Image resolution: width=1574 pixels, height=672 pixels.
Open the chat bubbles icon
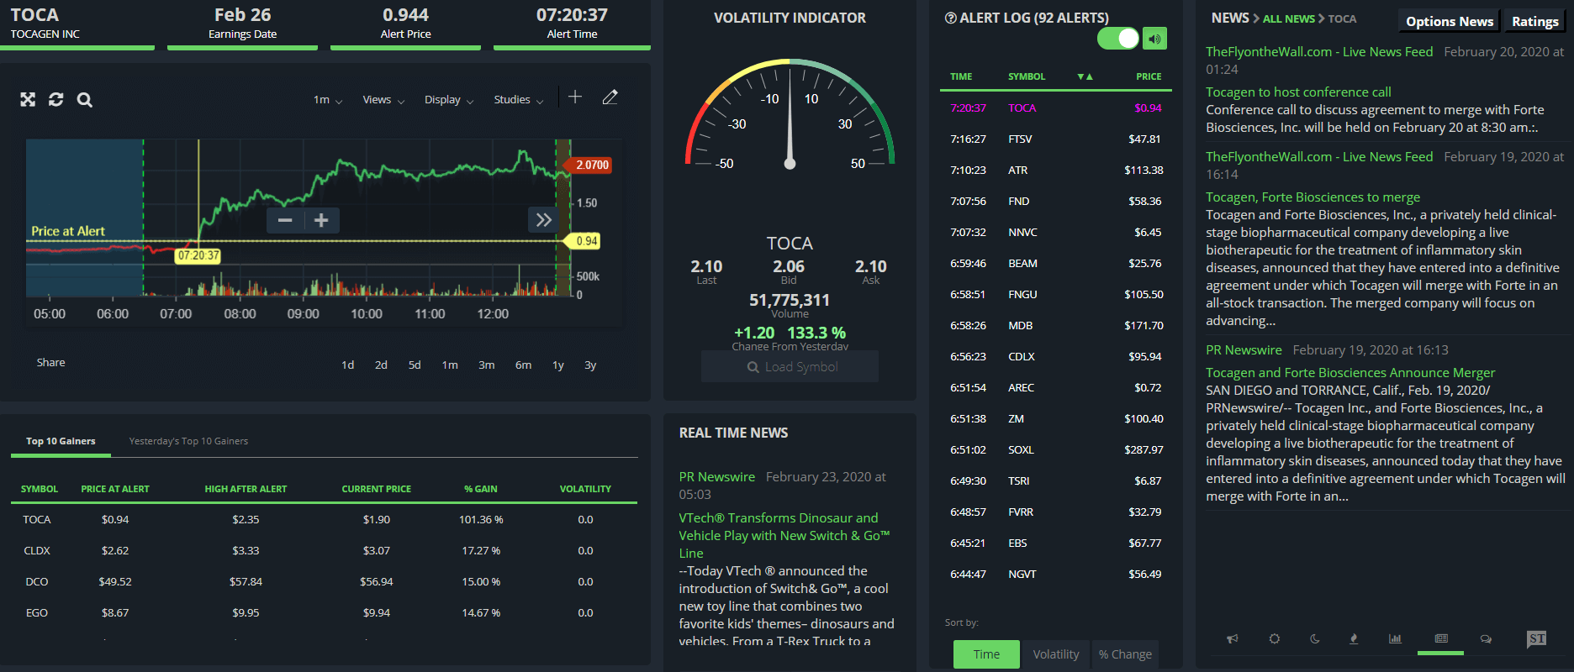(x=1486, y=639)
